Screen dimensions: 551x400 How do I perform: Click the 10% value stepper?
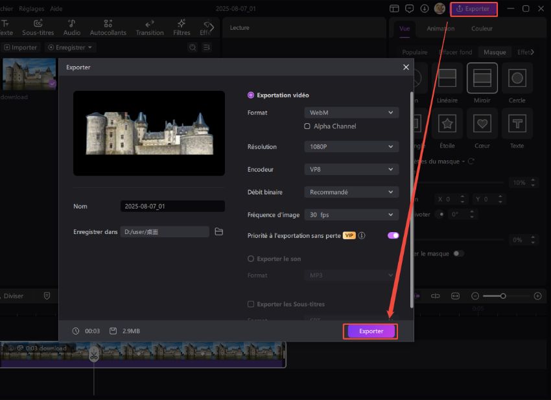(x=533, y=183)
